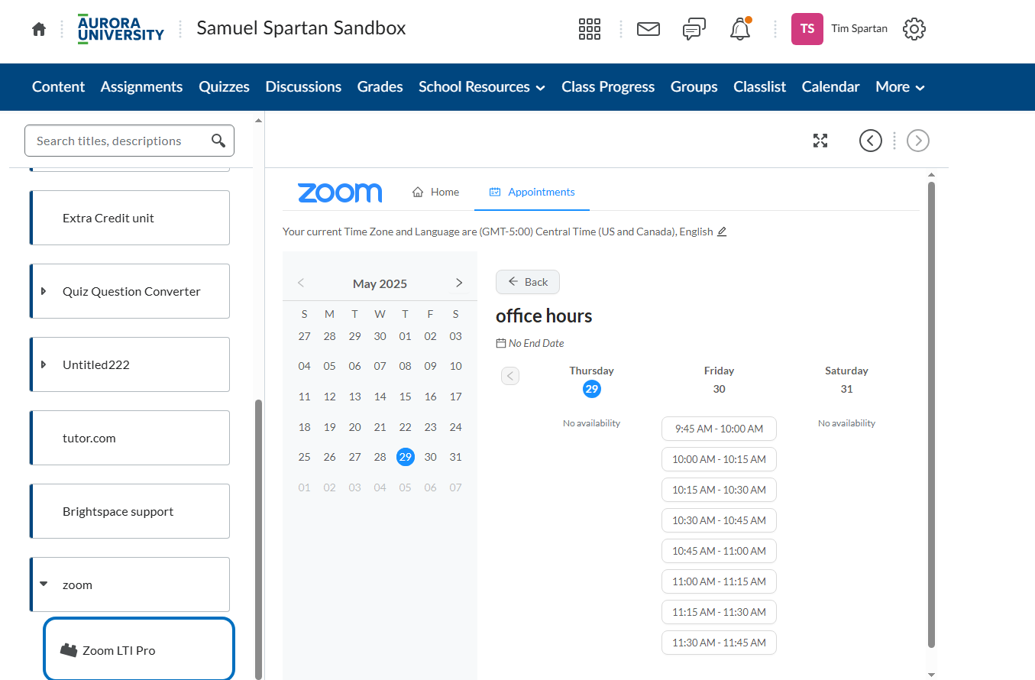Show previous month in calendar
This screenshot has height=680, width=1035.
click(x=301, y=283)
